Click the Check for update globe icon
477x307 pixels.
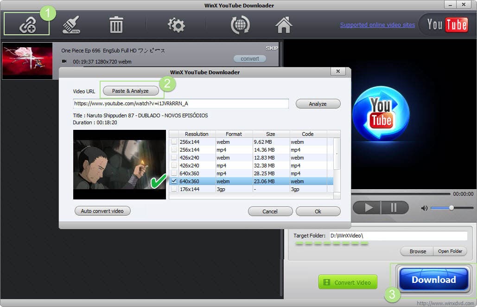[240, 25]
